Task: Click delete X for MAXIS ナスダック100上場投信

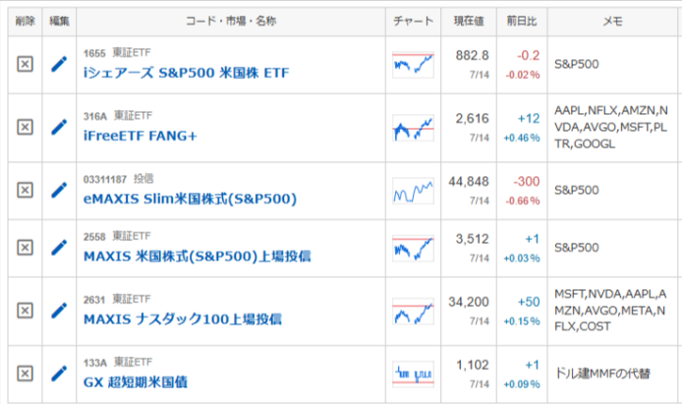Action: [25, 311]
